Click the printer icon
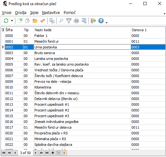This screenshot has height=157, width=166. coord(76,21)
